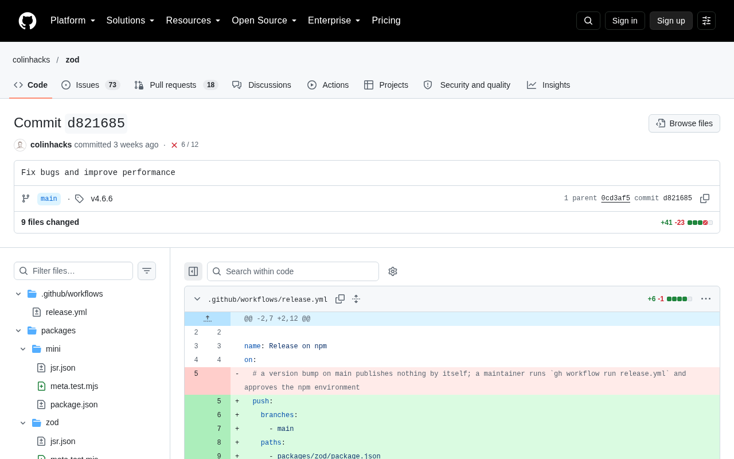
Task: Copy release.yml file path icon
Action: click(340, 299)
